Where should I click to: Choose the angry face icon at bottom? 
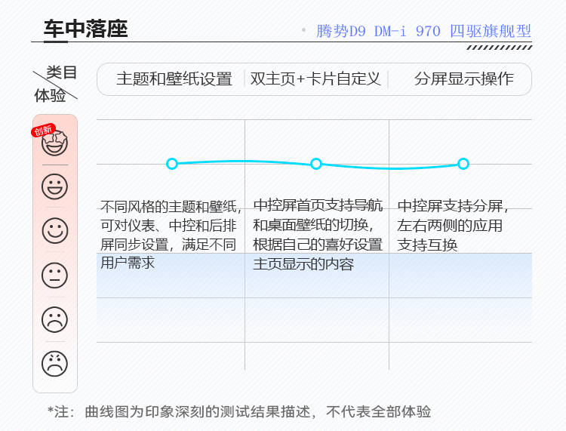point(54,365)
